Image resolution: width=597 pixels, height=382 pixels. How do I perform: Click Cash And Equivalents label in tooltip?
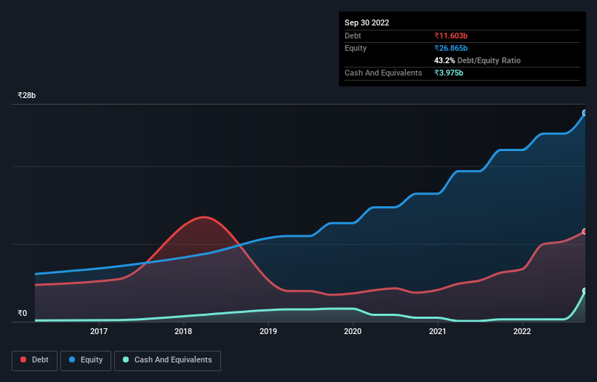tap(383, 73)
